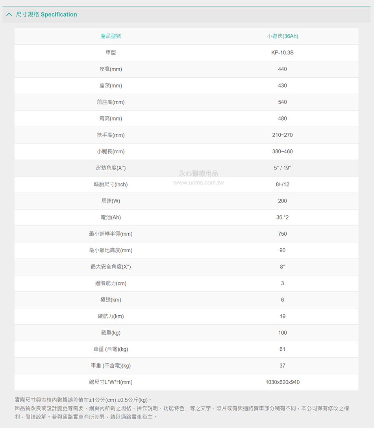Viewport: 374px width, 428px height.
Task: Click the www.ucms.com.tw watermark text
Action: [198, 182]
